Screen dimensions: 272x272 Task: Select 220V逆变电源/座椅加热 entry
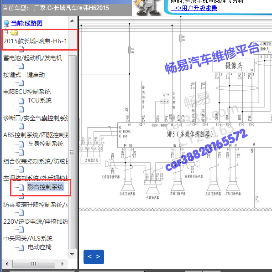[36, 221]
